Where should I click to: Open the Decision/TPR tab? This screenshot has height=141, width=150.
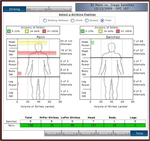pyautogui.click(x=60, y=9)
